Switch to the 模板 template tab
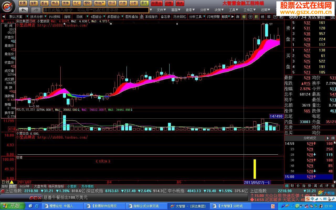Screen dimensions: 336x210 (x=13, y=186)
